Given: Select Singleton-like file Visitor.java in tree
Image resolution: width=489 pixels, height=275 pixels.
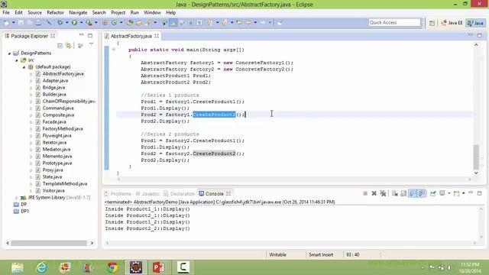Looking at the screenshot, I should 53,190.
